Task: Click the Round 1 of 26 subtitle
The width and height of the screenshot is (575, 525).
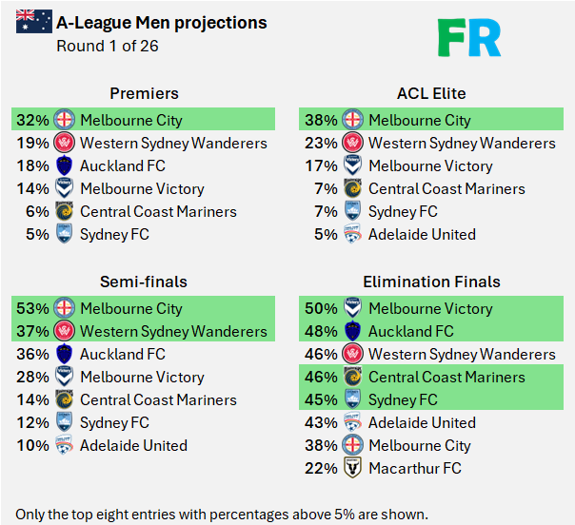Action: click(108, 46)
